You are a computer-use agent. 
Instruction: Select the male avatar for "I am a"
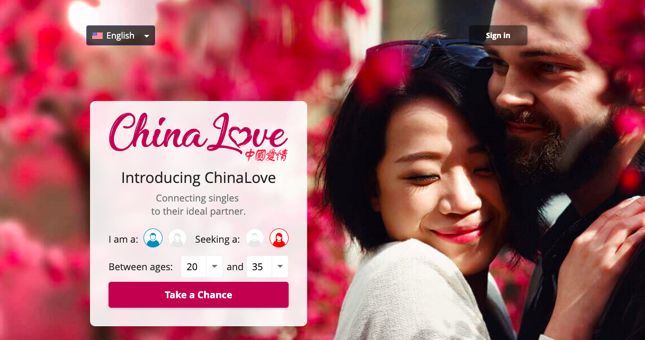click(153, 238)
